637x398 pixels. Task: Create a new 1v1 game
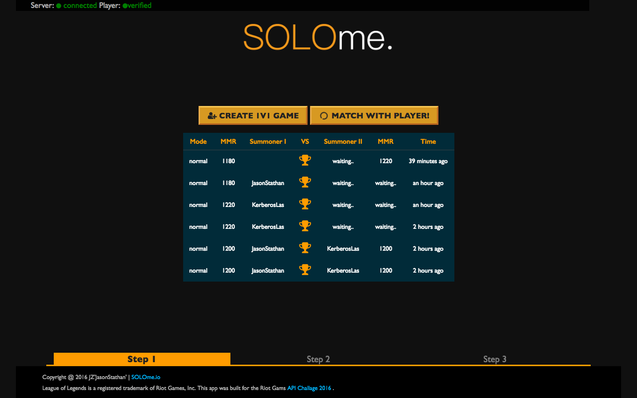(x=253, y=115)
